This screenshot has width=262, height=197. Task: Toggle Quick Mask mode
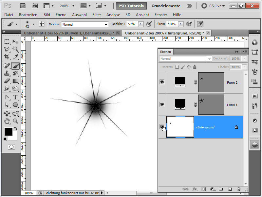click(11, 147)
